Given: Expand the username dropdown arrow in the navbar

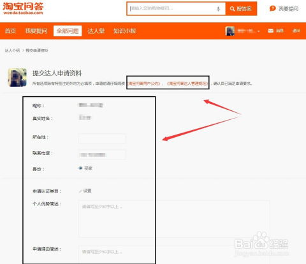Looking at the screenshot, I should click(x=259, y=31).
